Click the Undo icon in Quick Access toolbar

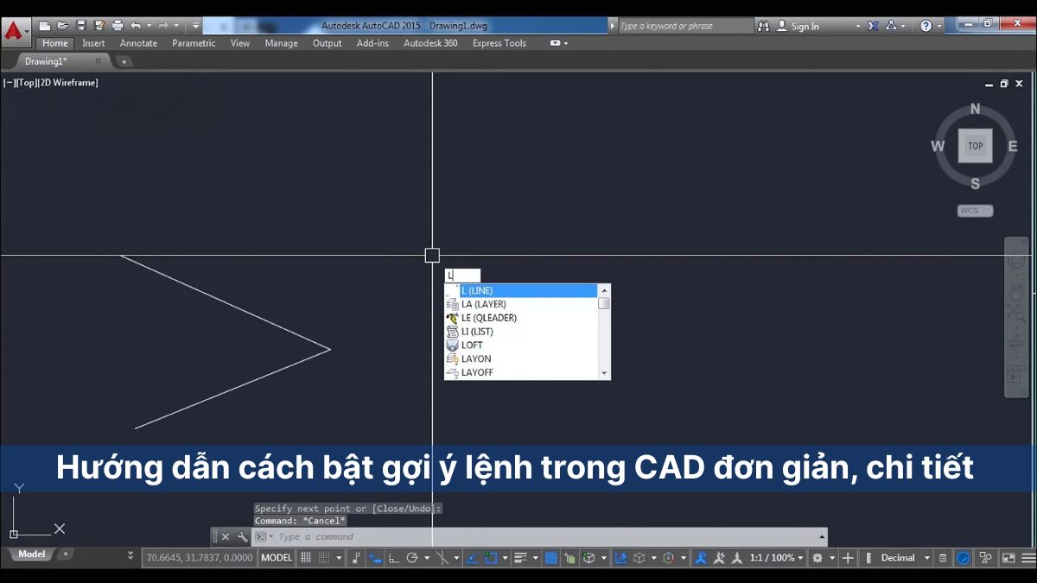click(x=136, y=25)
